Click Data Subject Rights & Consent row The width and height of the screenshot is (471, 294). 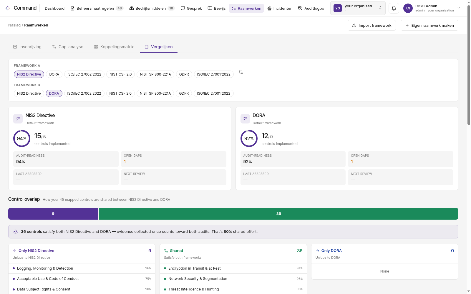82,289
